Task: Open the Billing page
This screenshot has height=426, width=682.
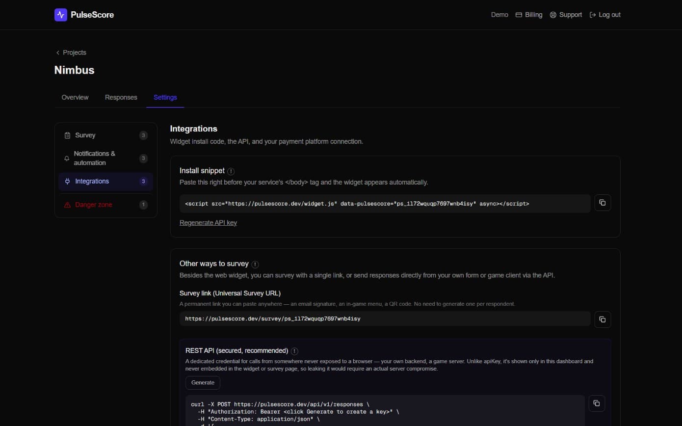Action: click(529, 15)
